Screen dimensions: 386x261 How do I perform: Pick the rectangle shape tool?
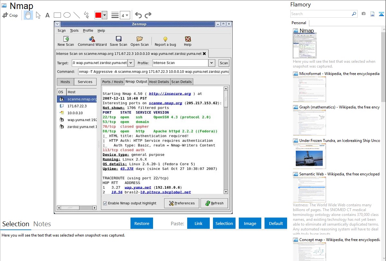click(57, 15)
